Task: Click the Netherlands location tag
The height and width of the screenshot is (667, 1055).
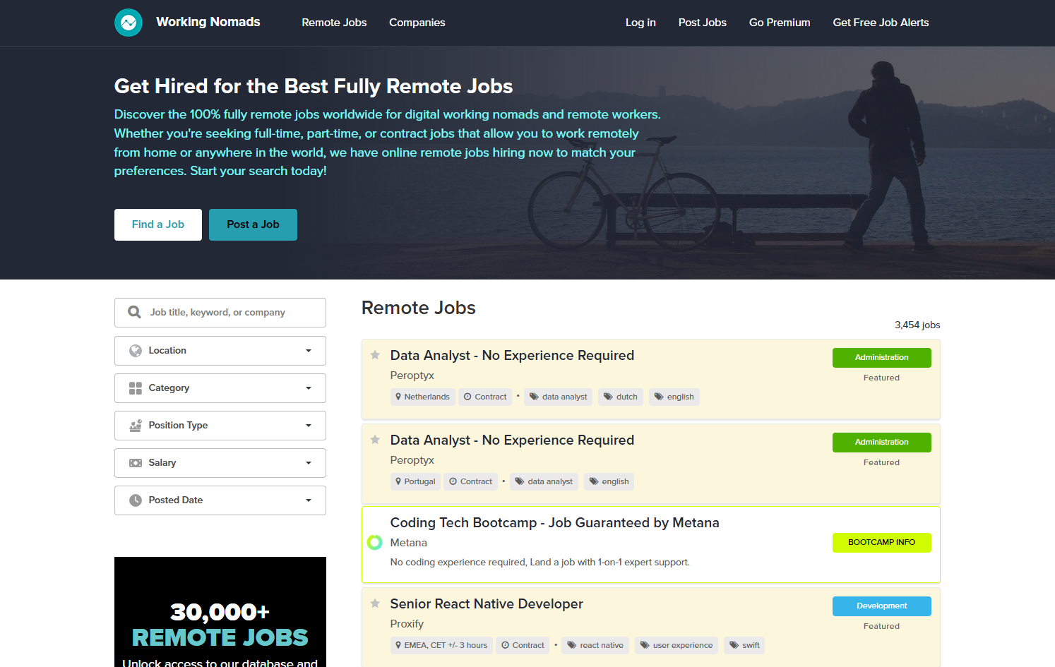Action: click(x=422, y=397)
